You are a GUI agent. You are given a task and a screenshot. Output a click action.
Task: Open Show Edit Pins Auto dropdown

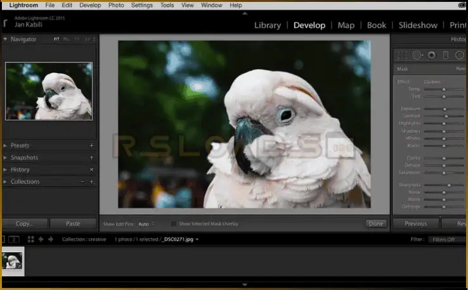tap(146, 224)
